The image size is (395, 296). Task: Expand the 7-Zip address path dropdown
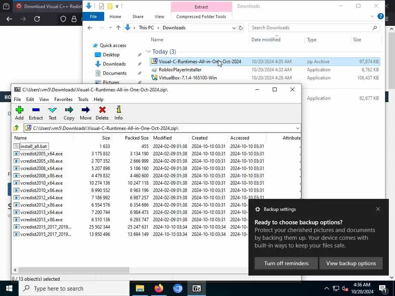(x=297, y=128)
